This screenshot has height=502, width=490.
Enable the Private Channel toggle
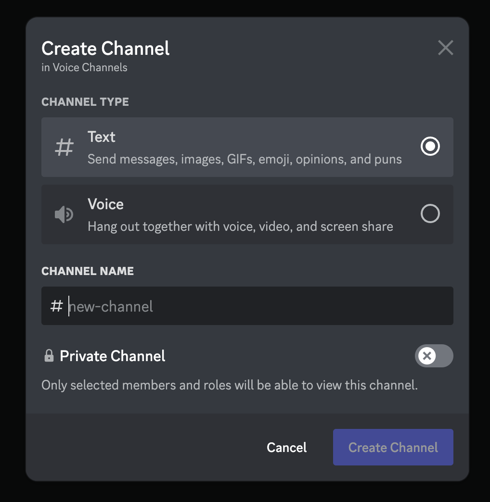pyautogui.click(x=434, y=356)
